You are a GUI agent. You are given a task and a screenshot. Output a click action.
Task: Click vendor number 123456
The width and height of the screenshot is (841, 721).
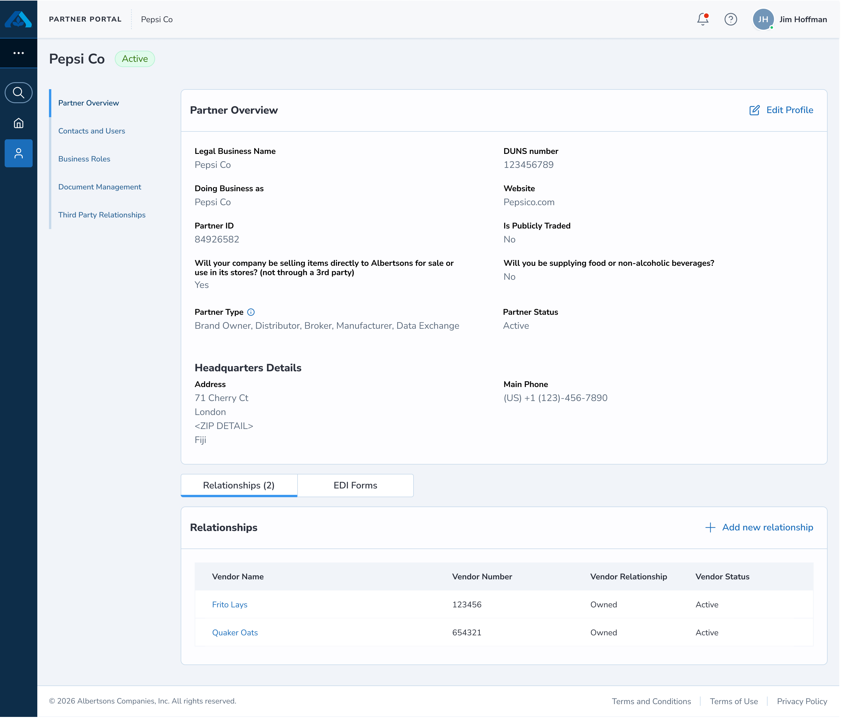click(467, 605)
